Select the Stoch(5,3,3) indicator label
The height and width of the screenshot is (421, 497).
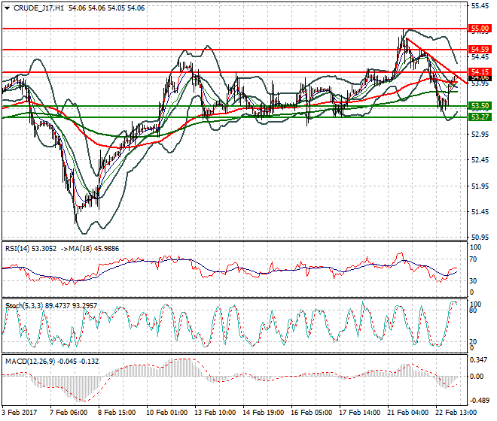coord(51,306)
